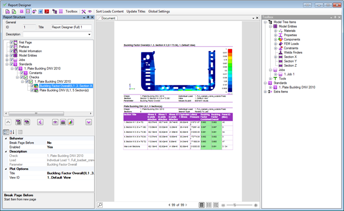Click the purple left-arrow button
The height and width of the screenshot is (211, 344).
point(40,122)
